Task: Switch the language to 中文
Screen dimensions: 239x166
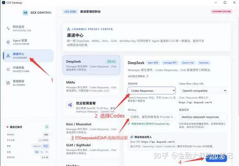Action: [x=45, y=146]
